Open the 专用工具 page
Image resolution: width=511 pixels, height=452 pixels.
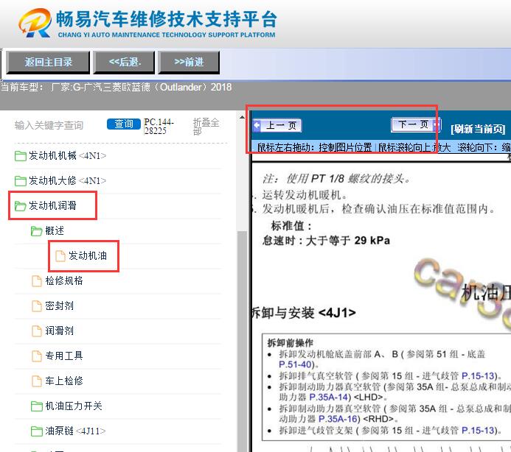64,356
